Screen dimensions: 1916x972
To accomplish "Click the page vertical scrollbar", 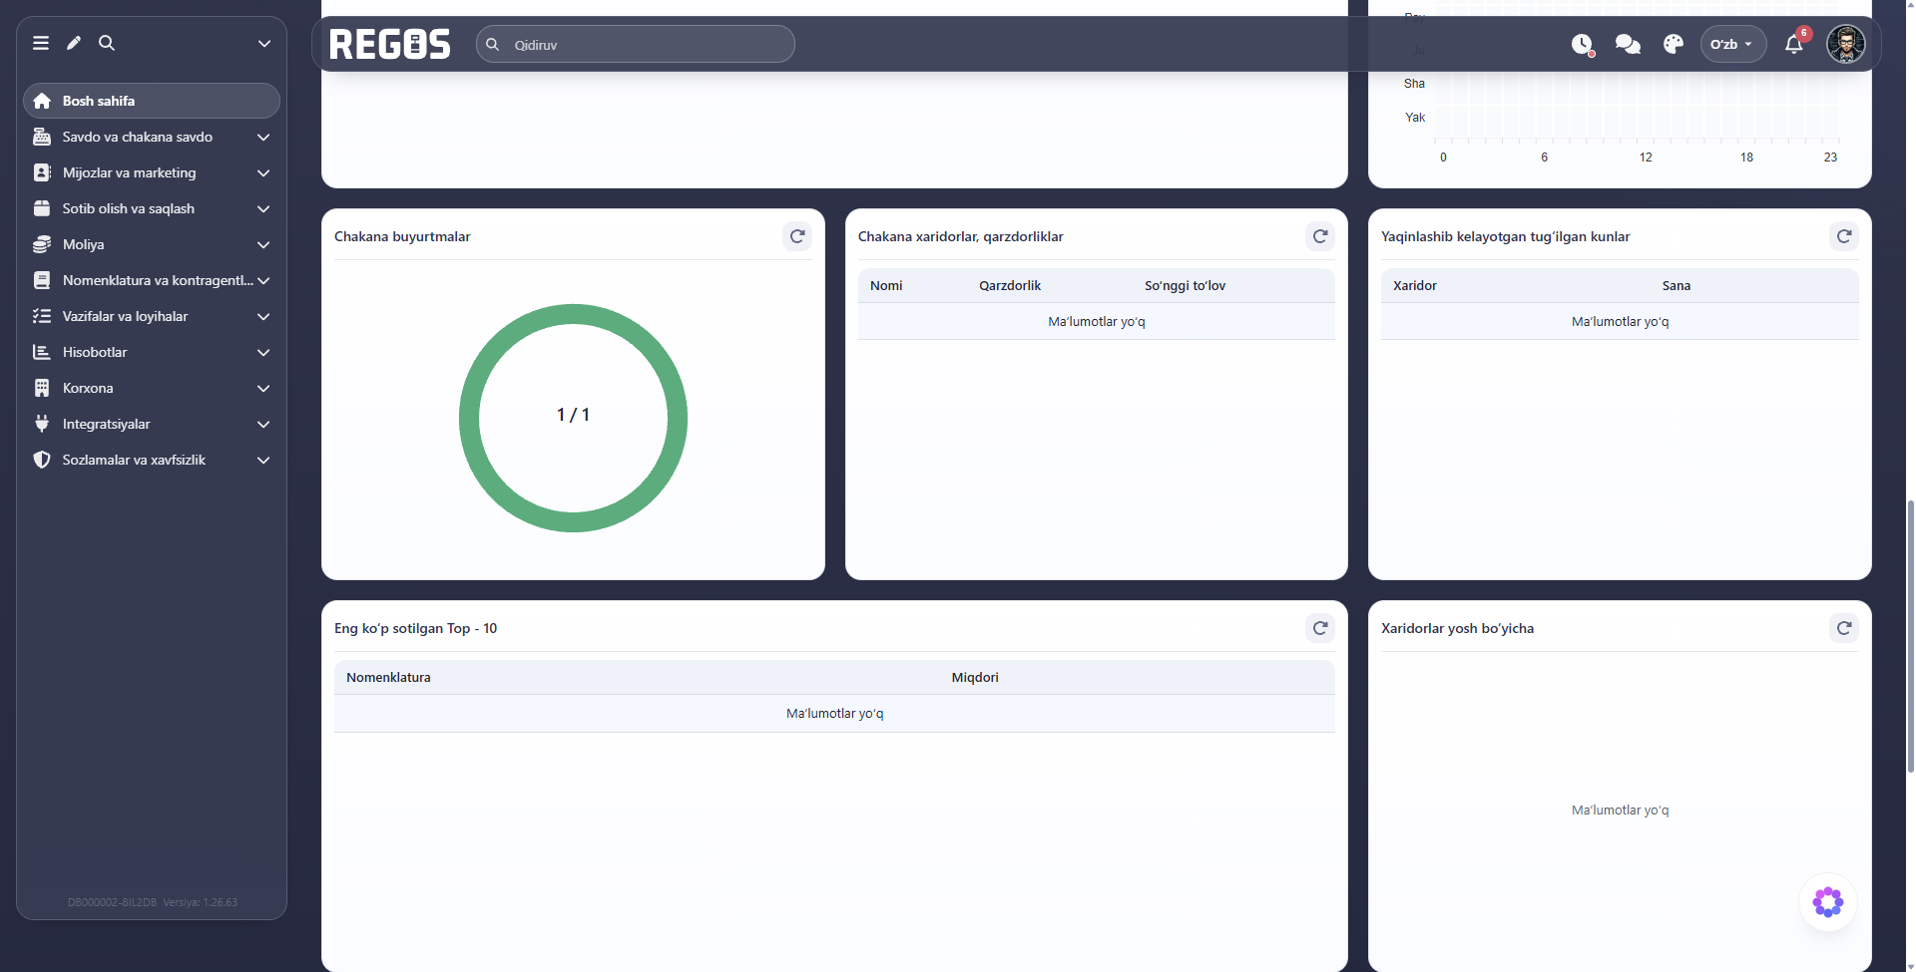I will click(x=1910, y=635).
